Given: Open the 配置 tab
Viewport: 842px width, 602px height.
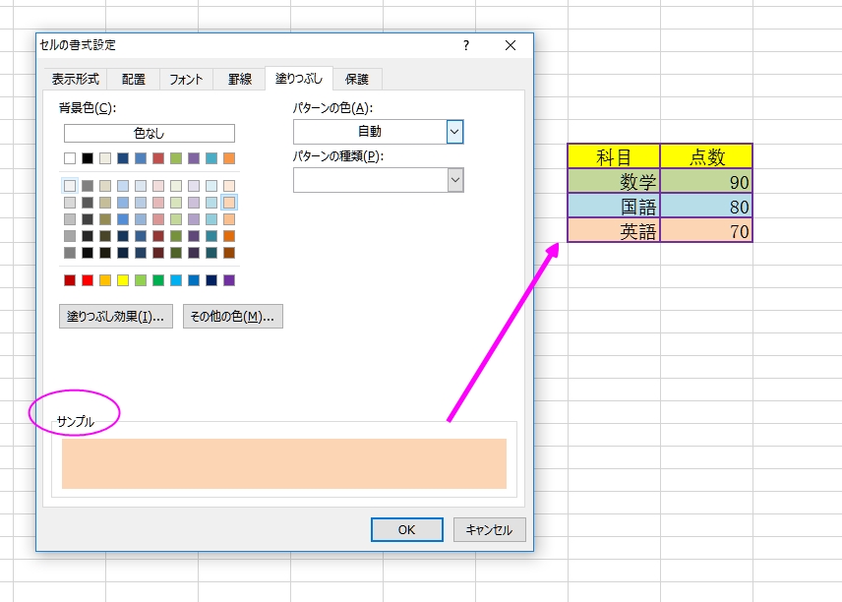Looking at the screenshot, I should click(134, 79).
